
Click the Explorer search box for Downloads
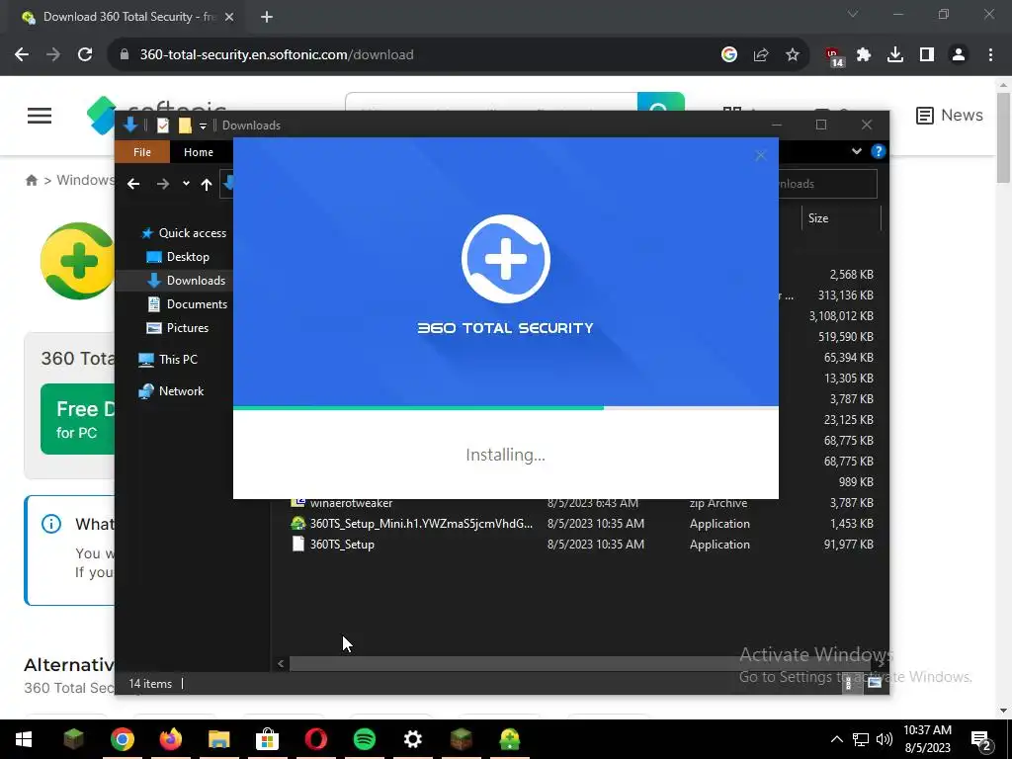pos(828,184)
